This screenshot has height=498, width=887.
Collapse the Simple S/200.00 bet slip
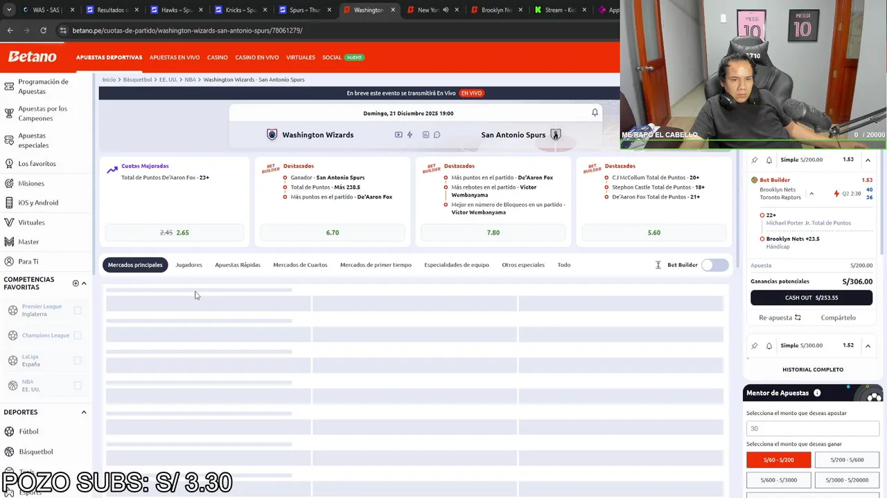click(868, 160)
